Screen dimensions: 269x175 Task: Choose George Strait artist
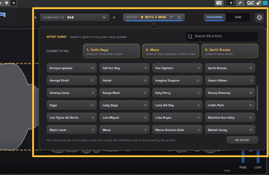(72, 80)
